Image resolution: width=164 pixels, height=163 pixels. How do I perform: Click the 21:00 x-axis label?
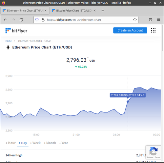tap(76, 135)
